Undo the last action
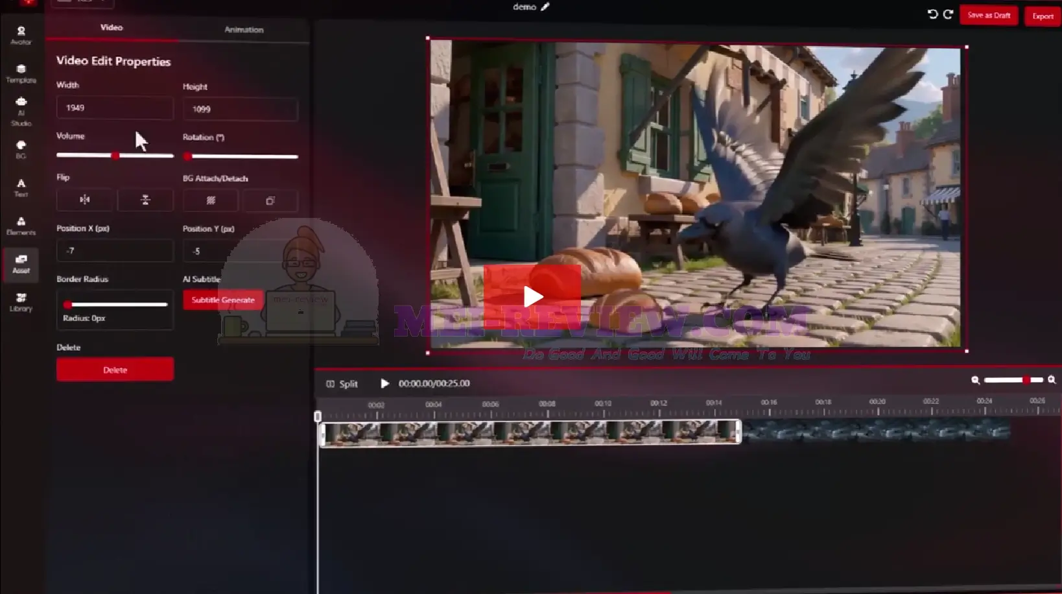1062x594 pixels. [x=932, y=14]
